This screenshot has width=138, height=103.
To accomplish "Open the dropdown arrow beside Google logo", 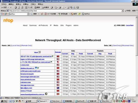I will pyautogui.click(x=8, y=14).
